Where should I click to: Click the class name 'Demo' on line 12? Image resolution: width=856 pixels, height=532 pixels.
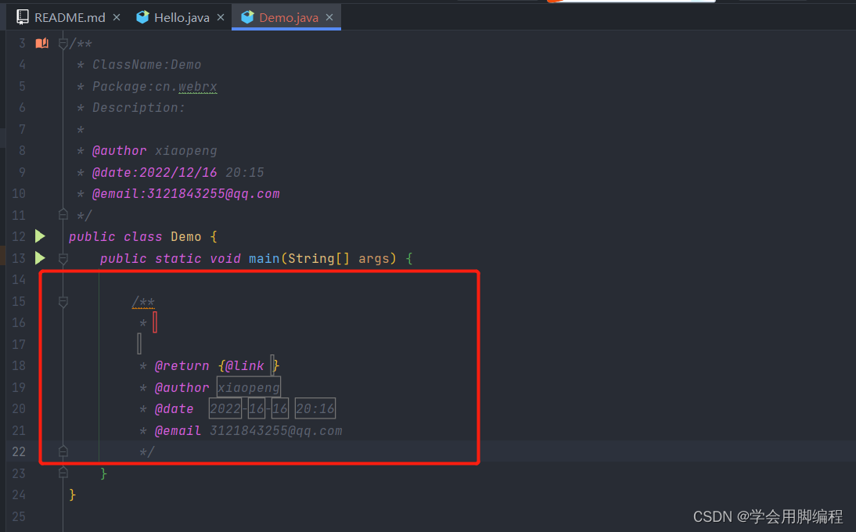[x=185, y=237]
